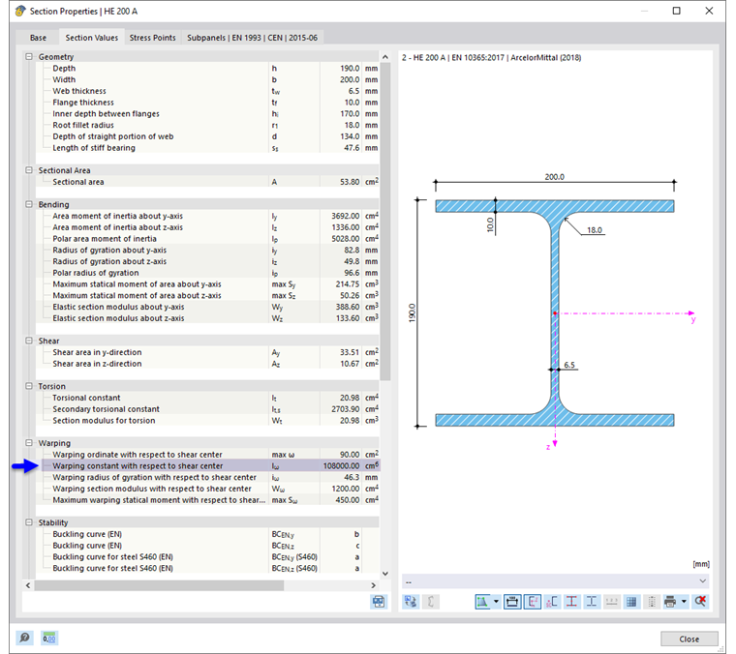736x654 pixels.
Task: Click the import/sync section icon at far left of graphic toolbar
Action: pos(411,601)
